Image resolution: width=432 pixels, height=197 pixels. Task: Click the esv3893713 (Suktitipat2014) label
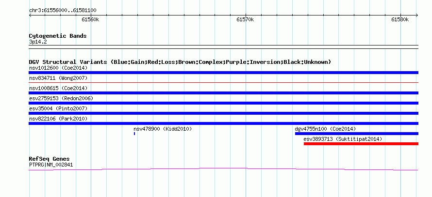343,139
